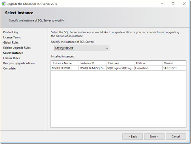This screenshot has width=191, height=144.
Task: Click the Version column header
Action: 174,63
